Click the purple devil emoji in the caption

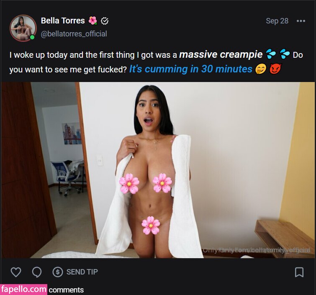[x=275, y=69]
